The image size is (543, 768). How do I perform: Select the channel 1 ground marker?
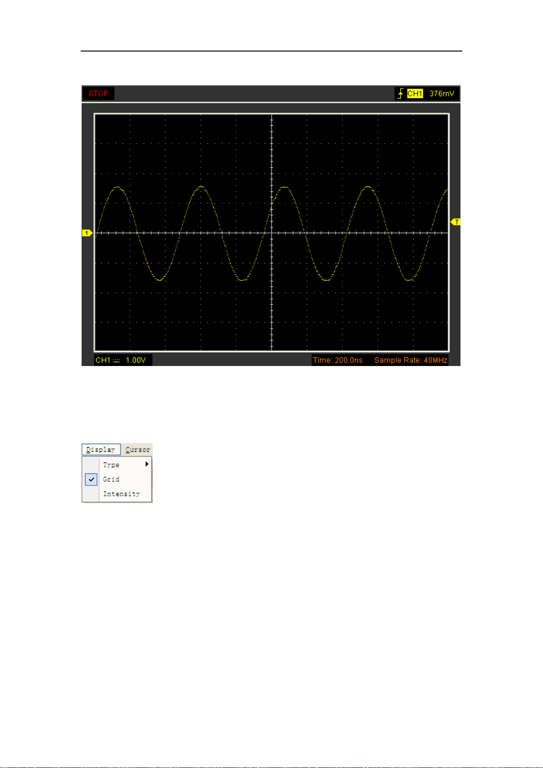coord(87,233)
